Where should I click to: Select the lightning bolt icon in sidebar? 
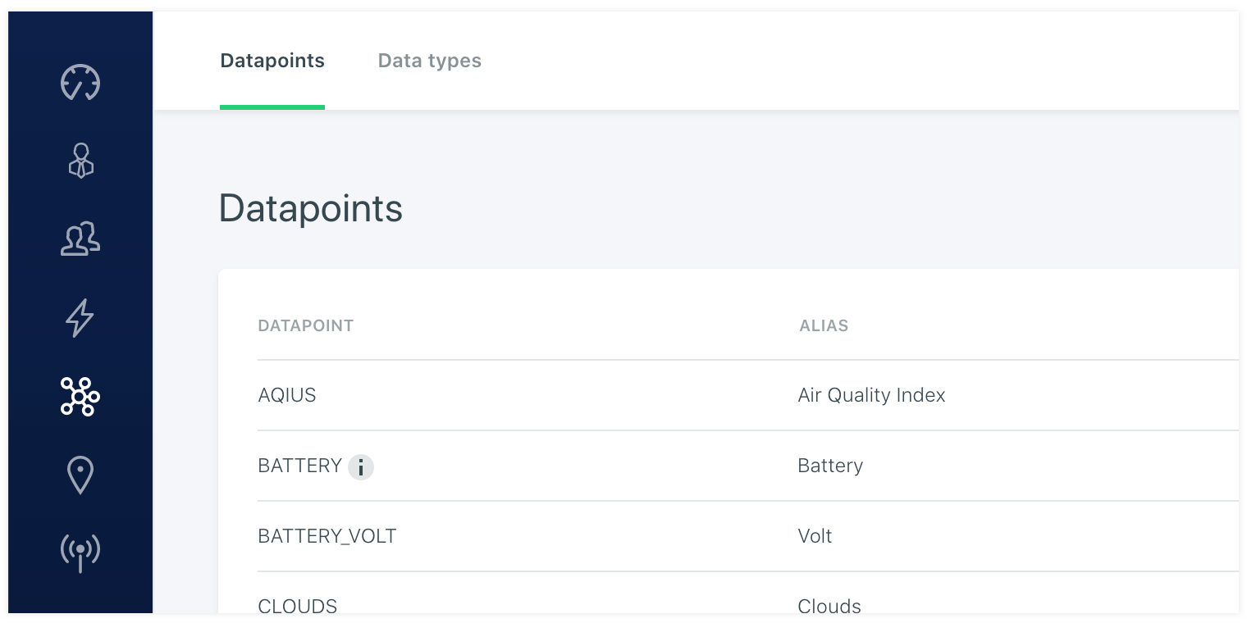point(80,318)
